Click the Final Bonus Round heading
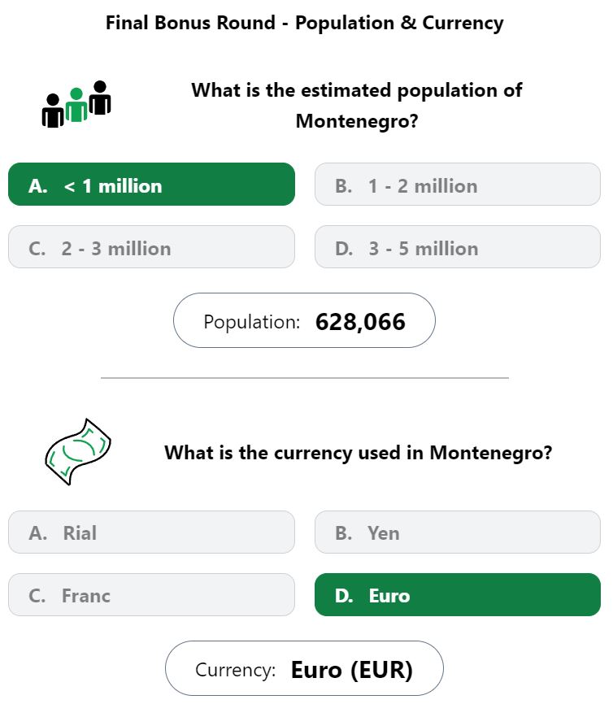The image size is (613, 704). pos(305,23)
